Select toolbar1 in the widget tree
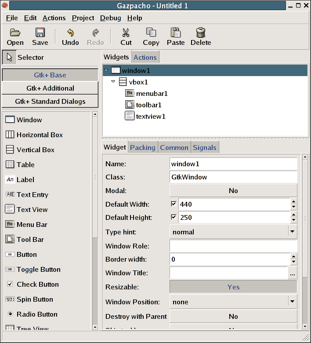Screen dimensions: 311x343 point(143,105)
